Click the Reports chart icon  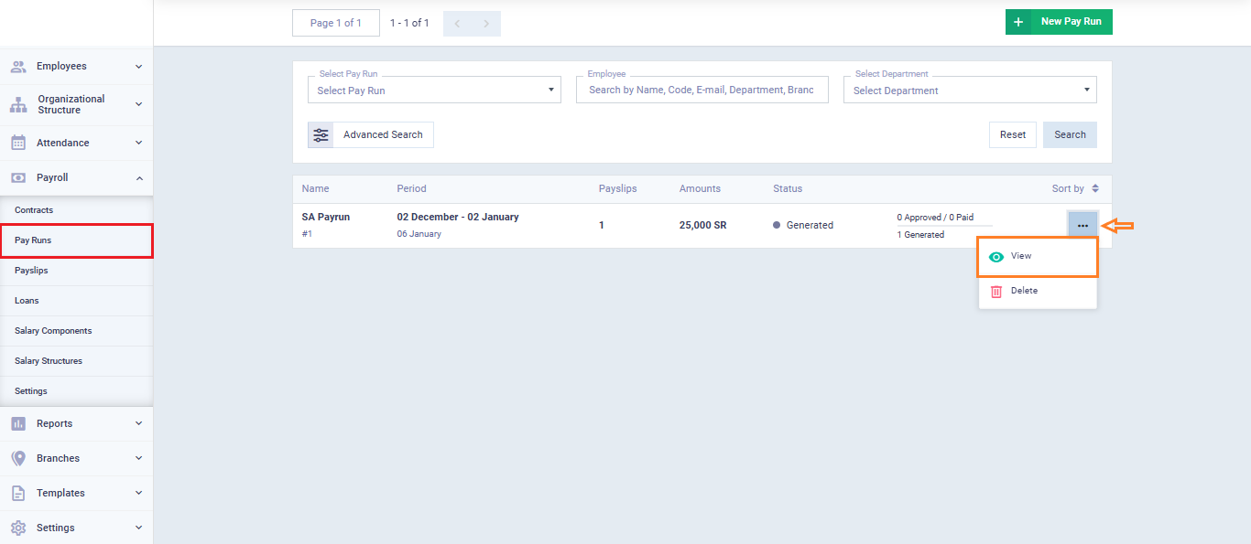coord(18,423)
